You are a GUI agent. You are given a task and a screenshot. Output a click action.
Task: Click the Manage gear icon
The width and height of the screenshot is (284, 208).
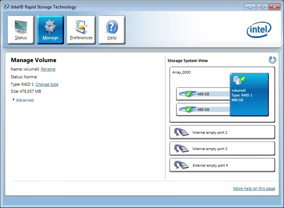pyautogui.click(x=50, y=27)
